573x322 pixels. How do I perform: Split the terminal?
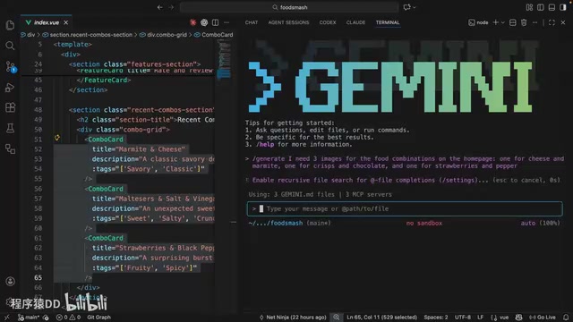pyautogui.click(x=513, y=22)
